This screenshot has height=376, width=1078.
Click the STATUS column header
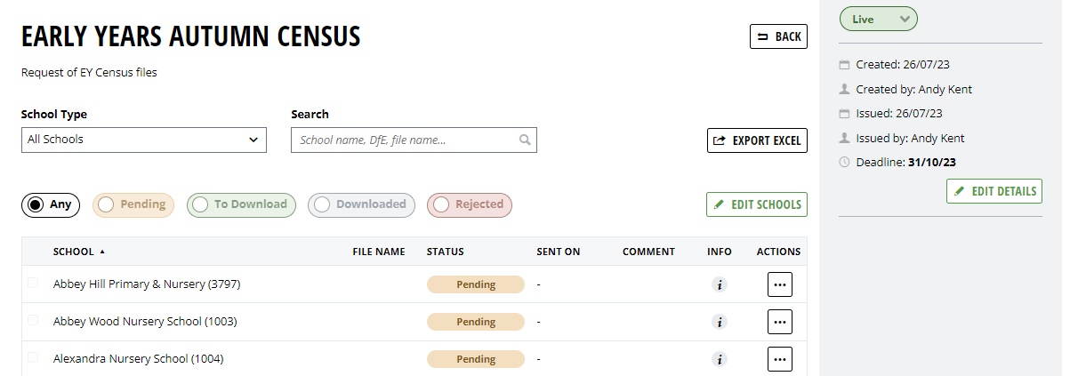pyautogui.click(x=446, y=252)
